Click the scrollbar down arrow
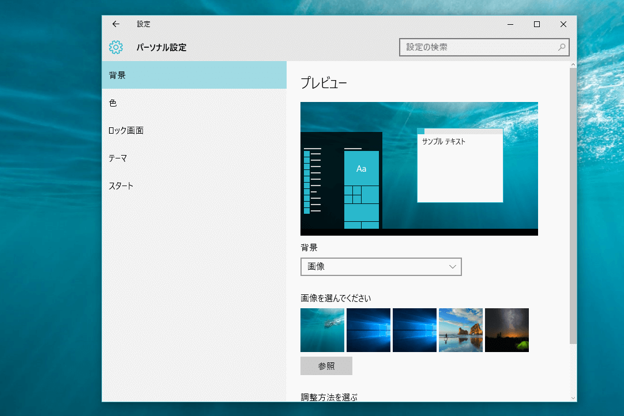Screen dimensions: 624x416 click(x=573, y=398)
